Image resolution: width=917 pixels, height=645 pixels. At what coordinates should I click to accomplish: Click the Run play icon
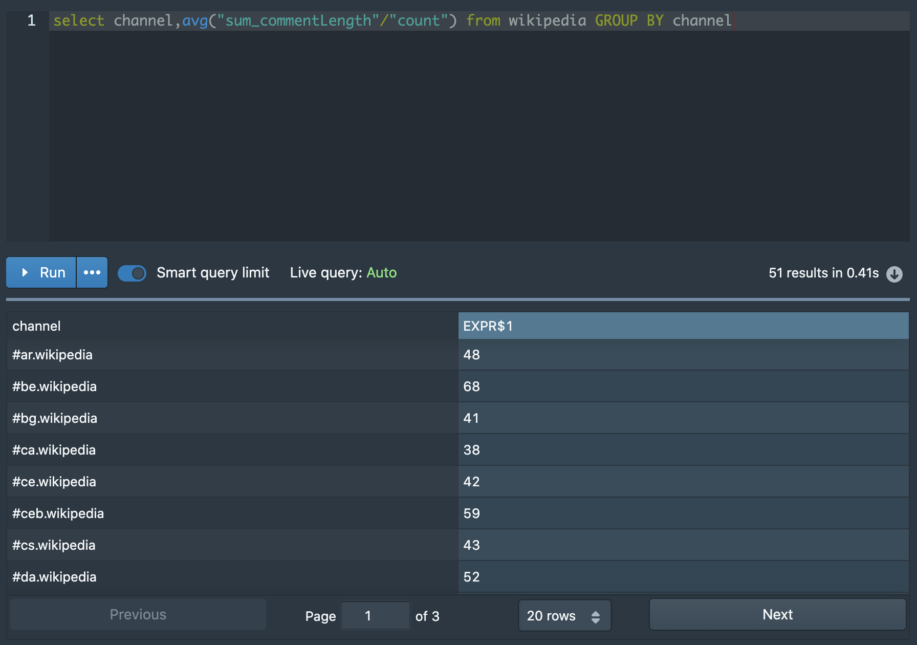(x=25, y=272)
